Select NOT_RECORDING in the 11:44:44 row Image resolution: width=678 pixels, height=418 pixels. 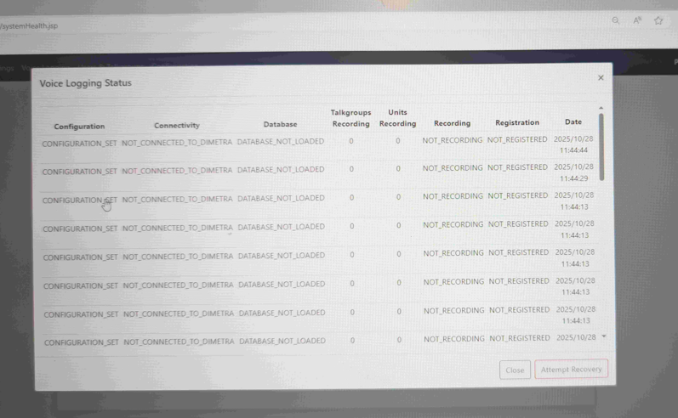click(453, 140)
